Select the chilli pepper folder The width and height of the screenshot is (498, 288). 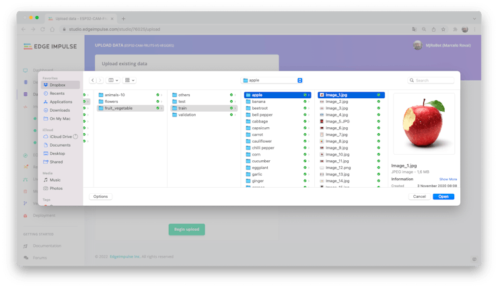tap(277, 148)
